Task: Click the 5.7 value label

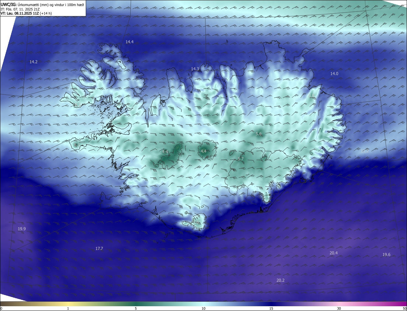Action: [241, 159]
